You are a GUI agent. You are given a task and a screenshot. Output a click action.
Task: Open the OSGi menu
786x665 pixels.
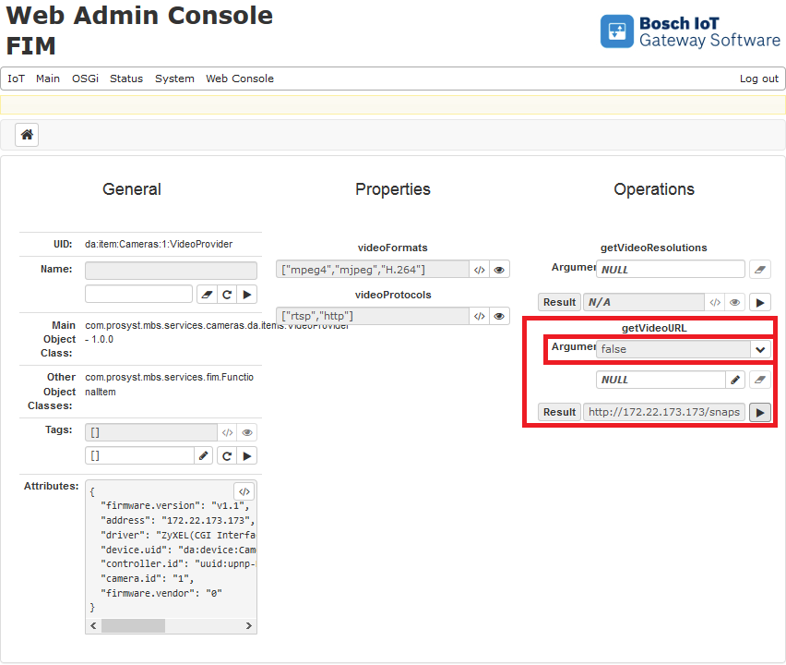pos(85,79)
